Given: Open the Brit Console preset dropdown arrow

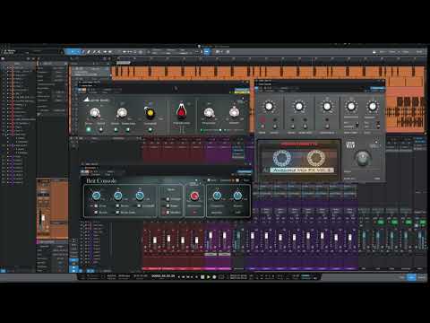Looking at the screenshot, I should (196, 180).
